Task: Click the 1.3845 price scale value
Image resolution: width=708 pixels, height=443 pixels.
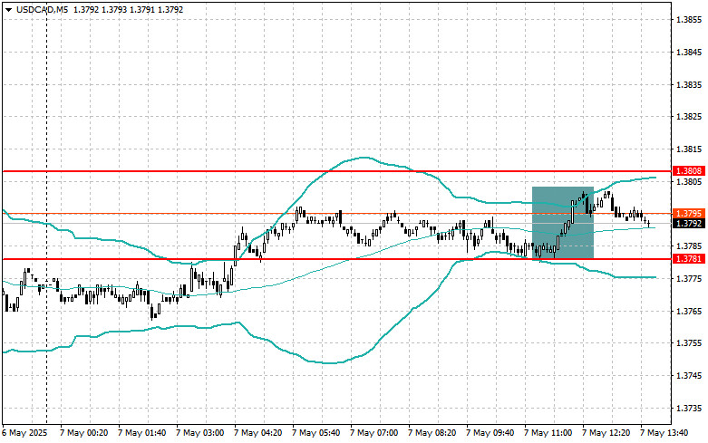Action: (x=689, y=53)
